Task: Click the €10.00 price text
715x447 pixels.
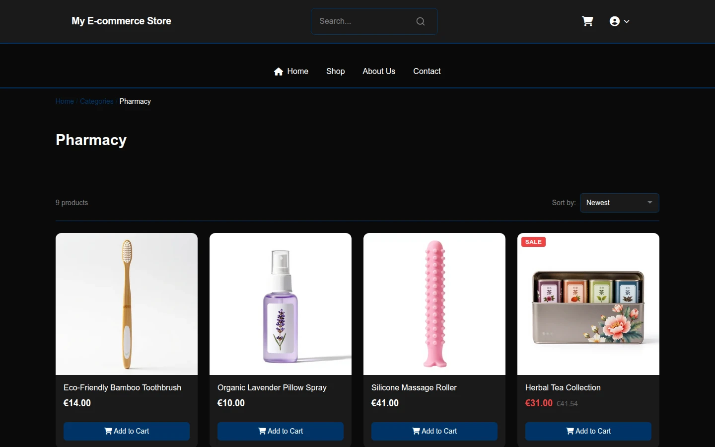Action: click(x=231, y=403)
